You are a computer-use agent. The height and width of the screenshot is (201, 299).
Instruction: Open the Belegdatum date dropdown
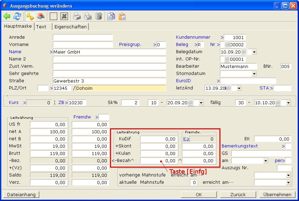(254, 52)
